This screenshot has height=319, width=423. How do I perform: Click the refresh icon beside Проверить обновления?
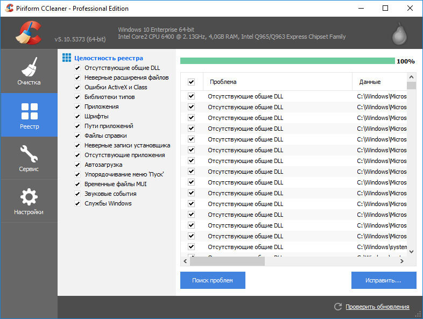(338, 307)
